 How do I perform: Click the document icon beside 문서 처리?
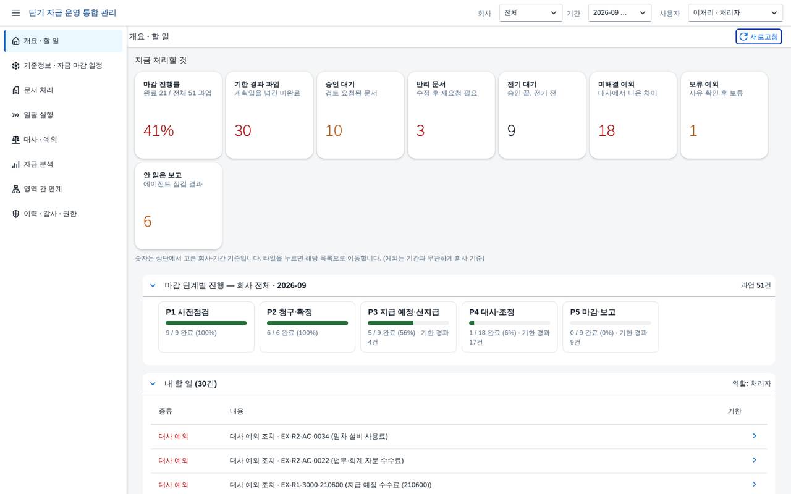[15, 90]
